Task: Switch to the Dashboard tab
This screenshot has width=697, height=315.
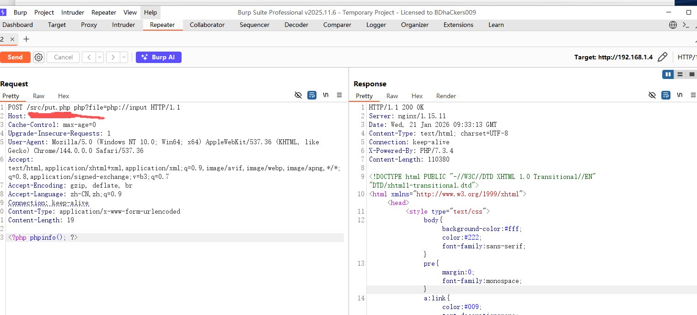Action: [x=18, y=25]
